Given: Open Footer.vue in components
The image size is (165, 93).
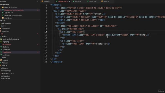Looking at the screenshot, I should coord(6,50).
